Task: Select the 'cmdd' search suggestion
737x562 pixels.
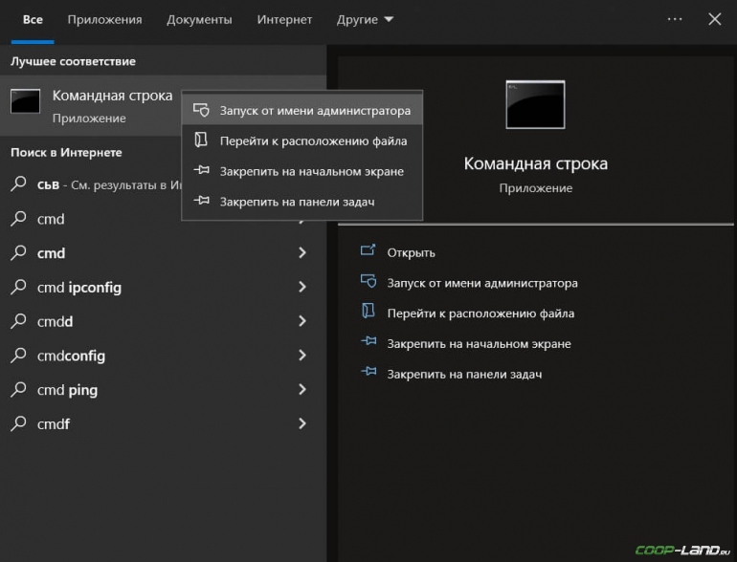Action: click(56, 322)
